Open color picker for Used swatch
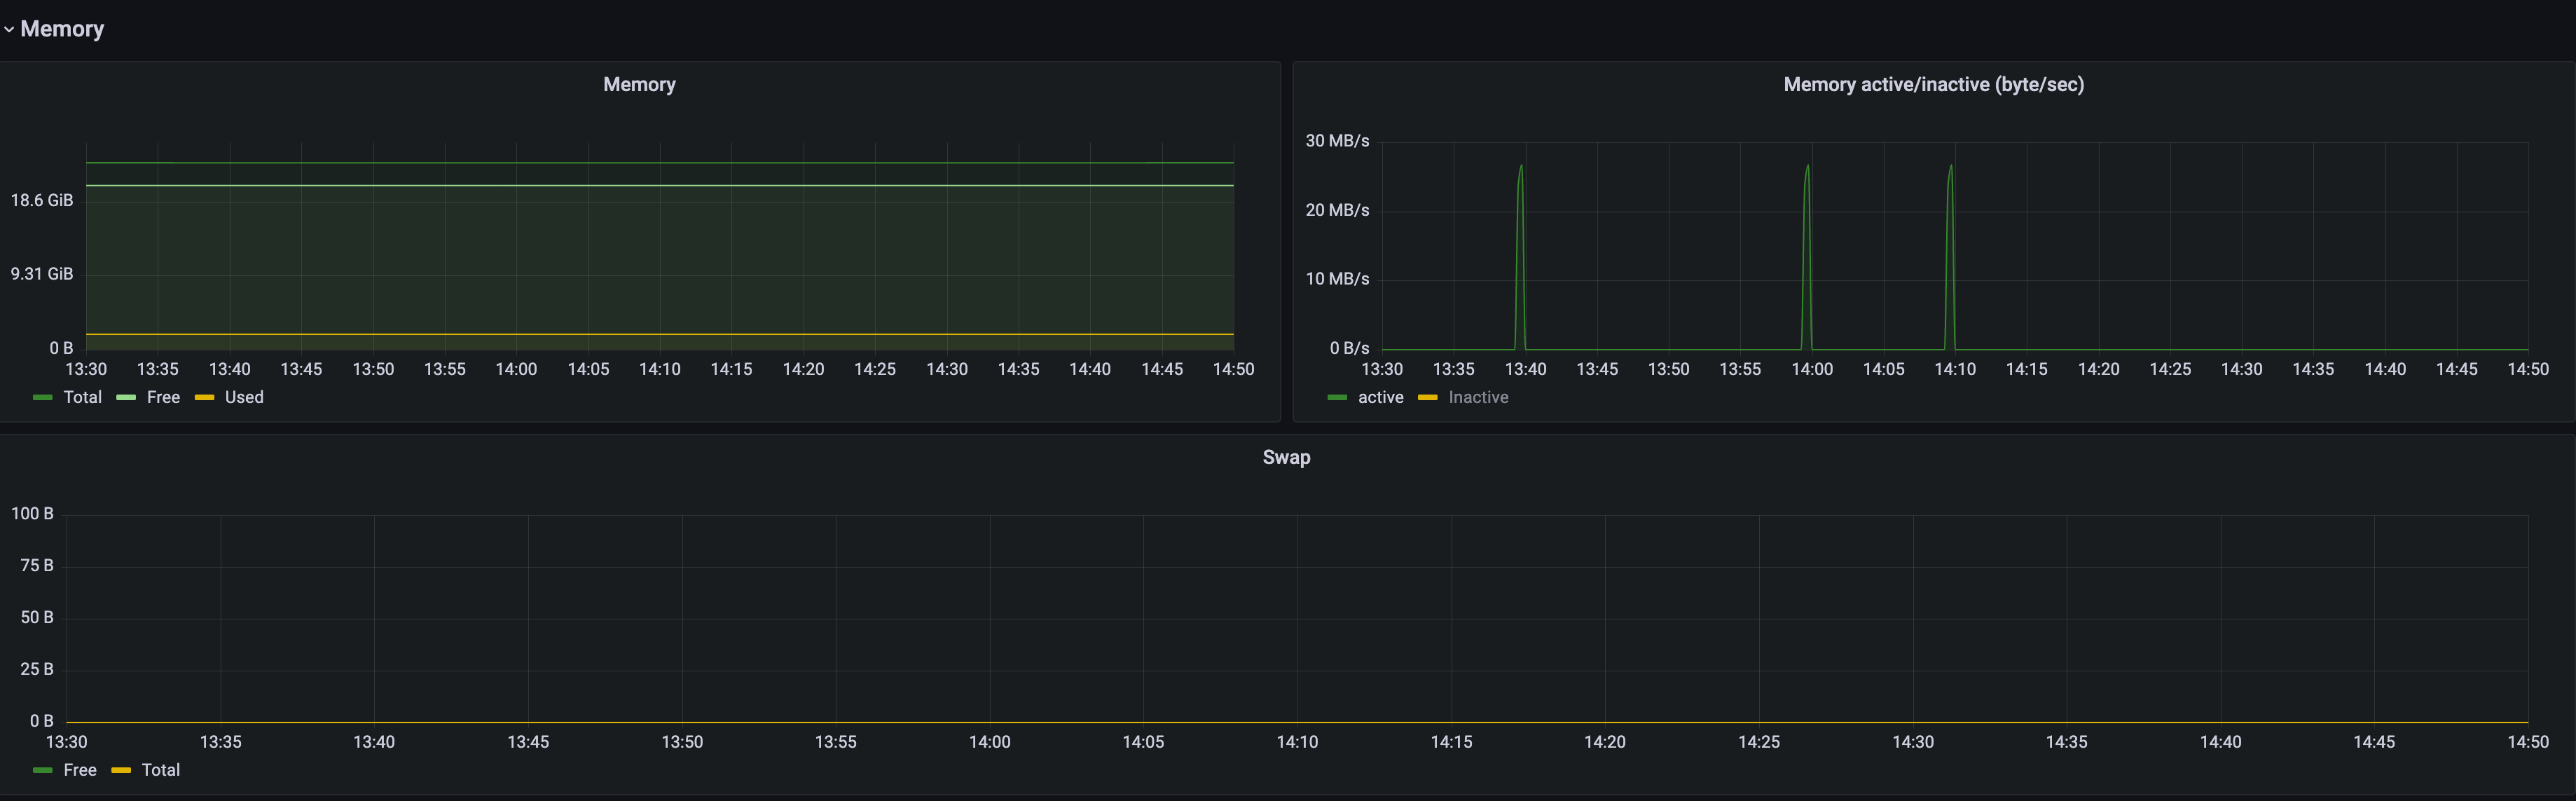This screenshot has height=801, width=2576. tap(204, 398)
